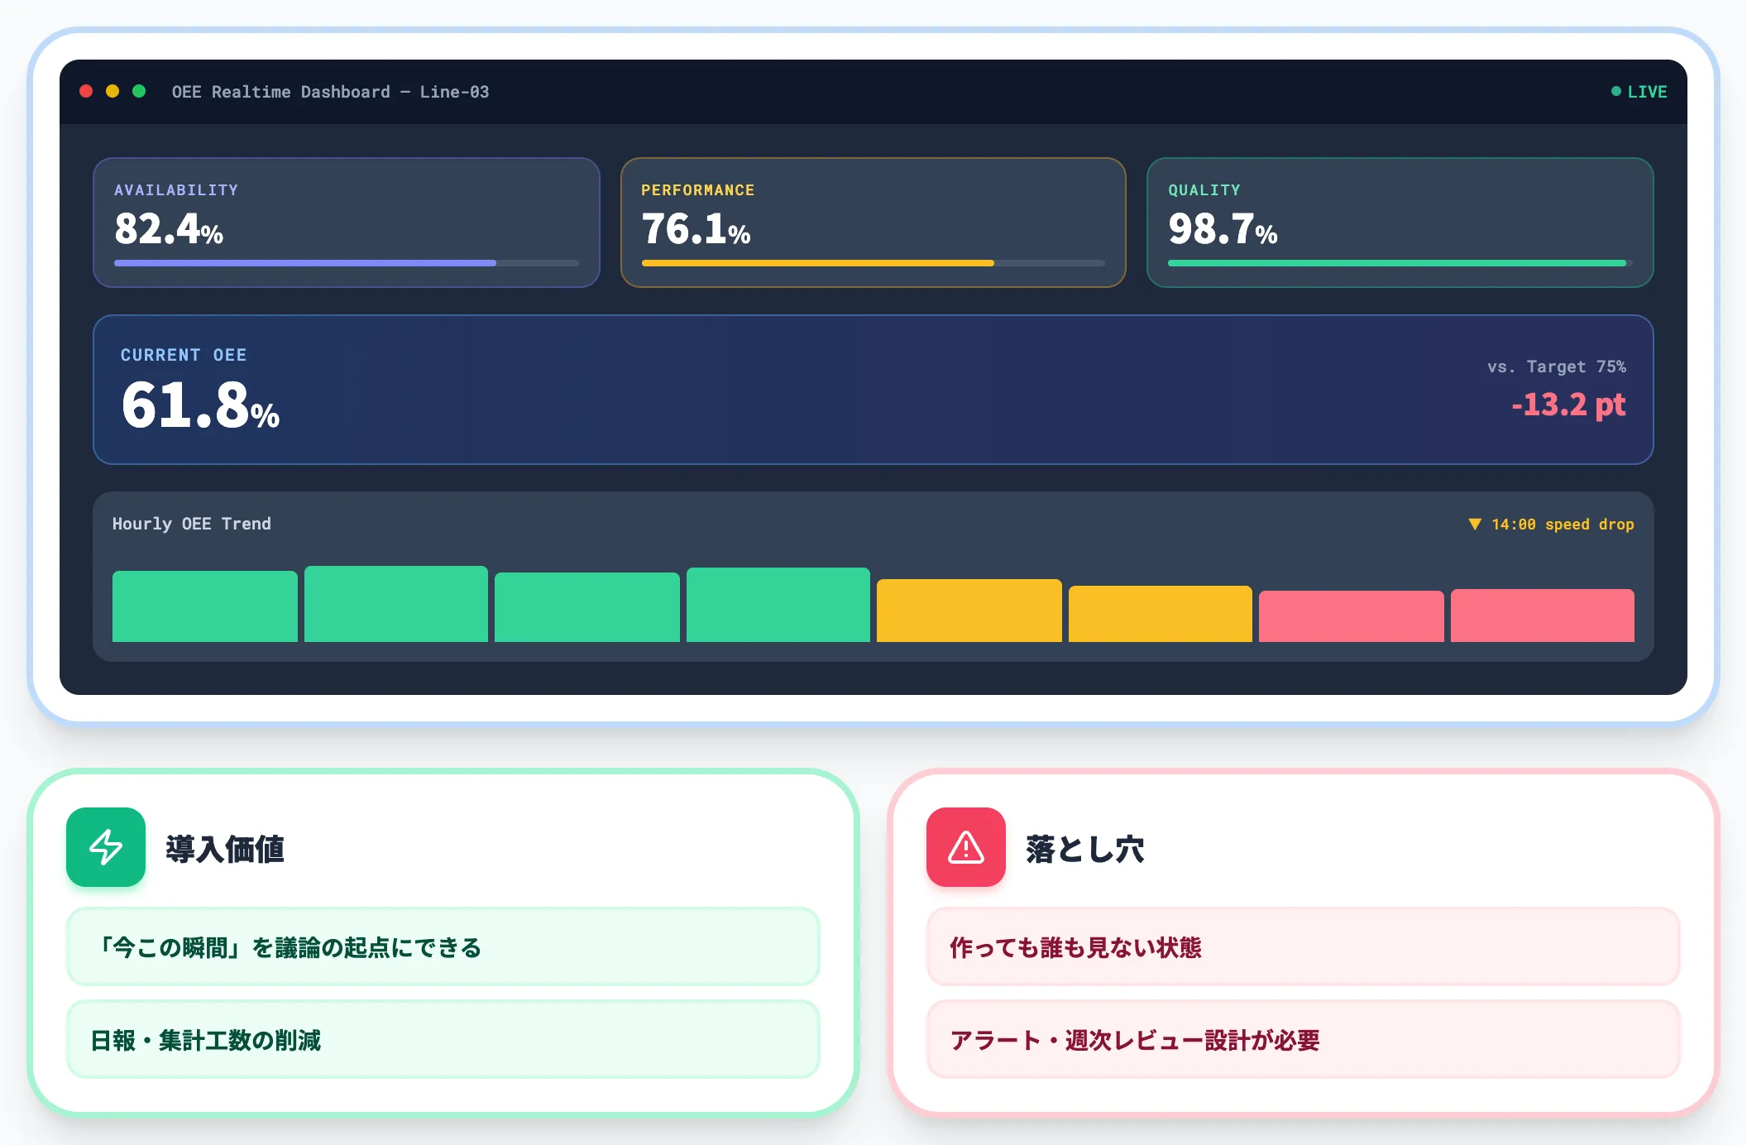The width and height of the screenshot is (1747, 1145).
Task: Click the 98.7% quality value
Action: (1223, 229)
